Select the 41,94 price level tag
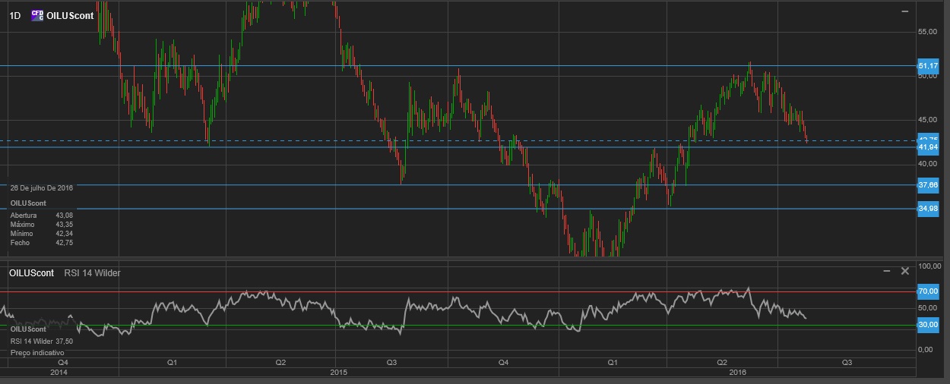This screenshot has width=950, height=384. pos(928,147)
